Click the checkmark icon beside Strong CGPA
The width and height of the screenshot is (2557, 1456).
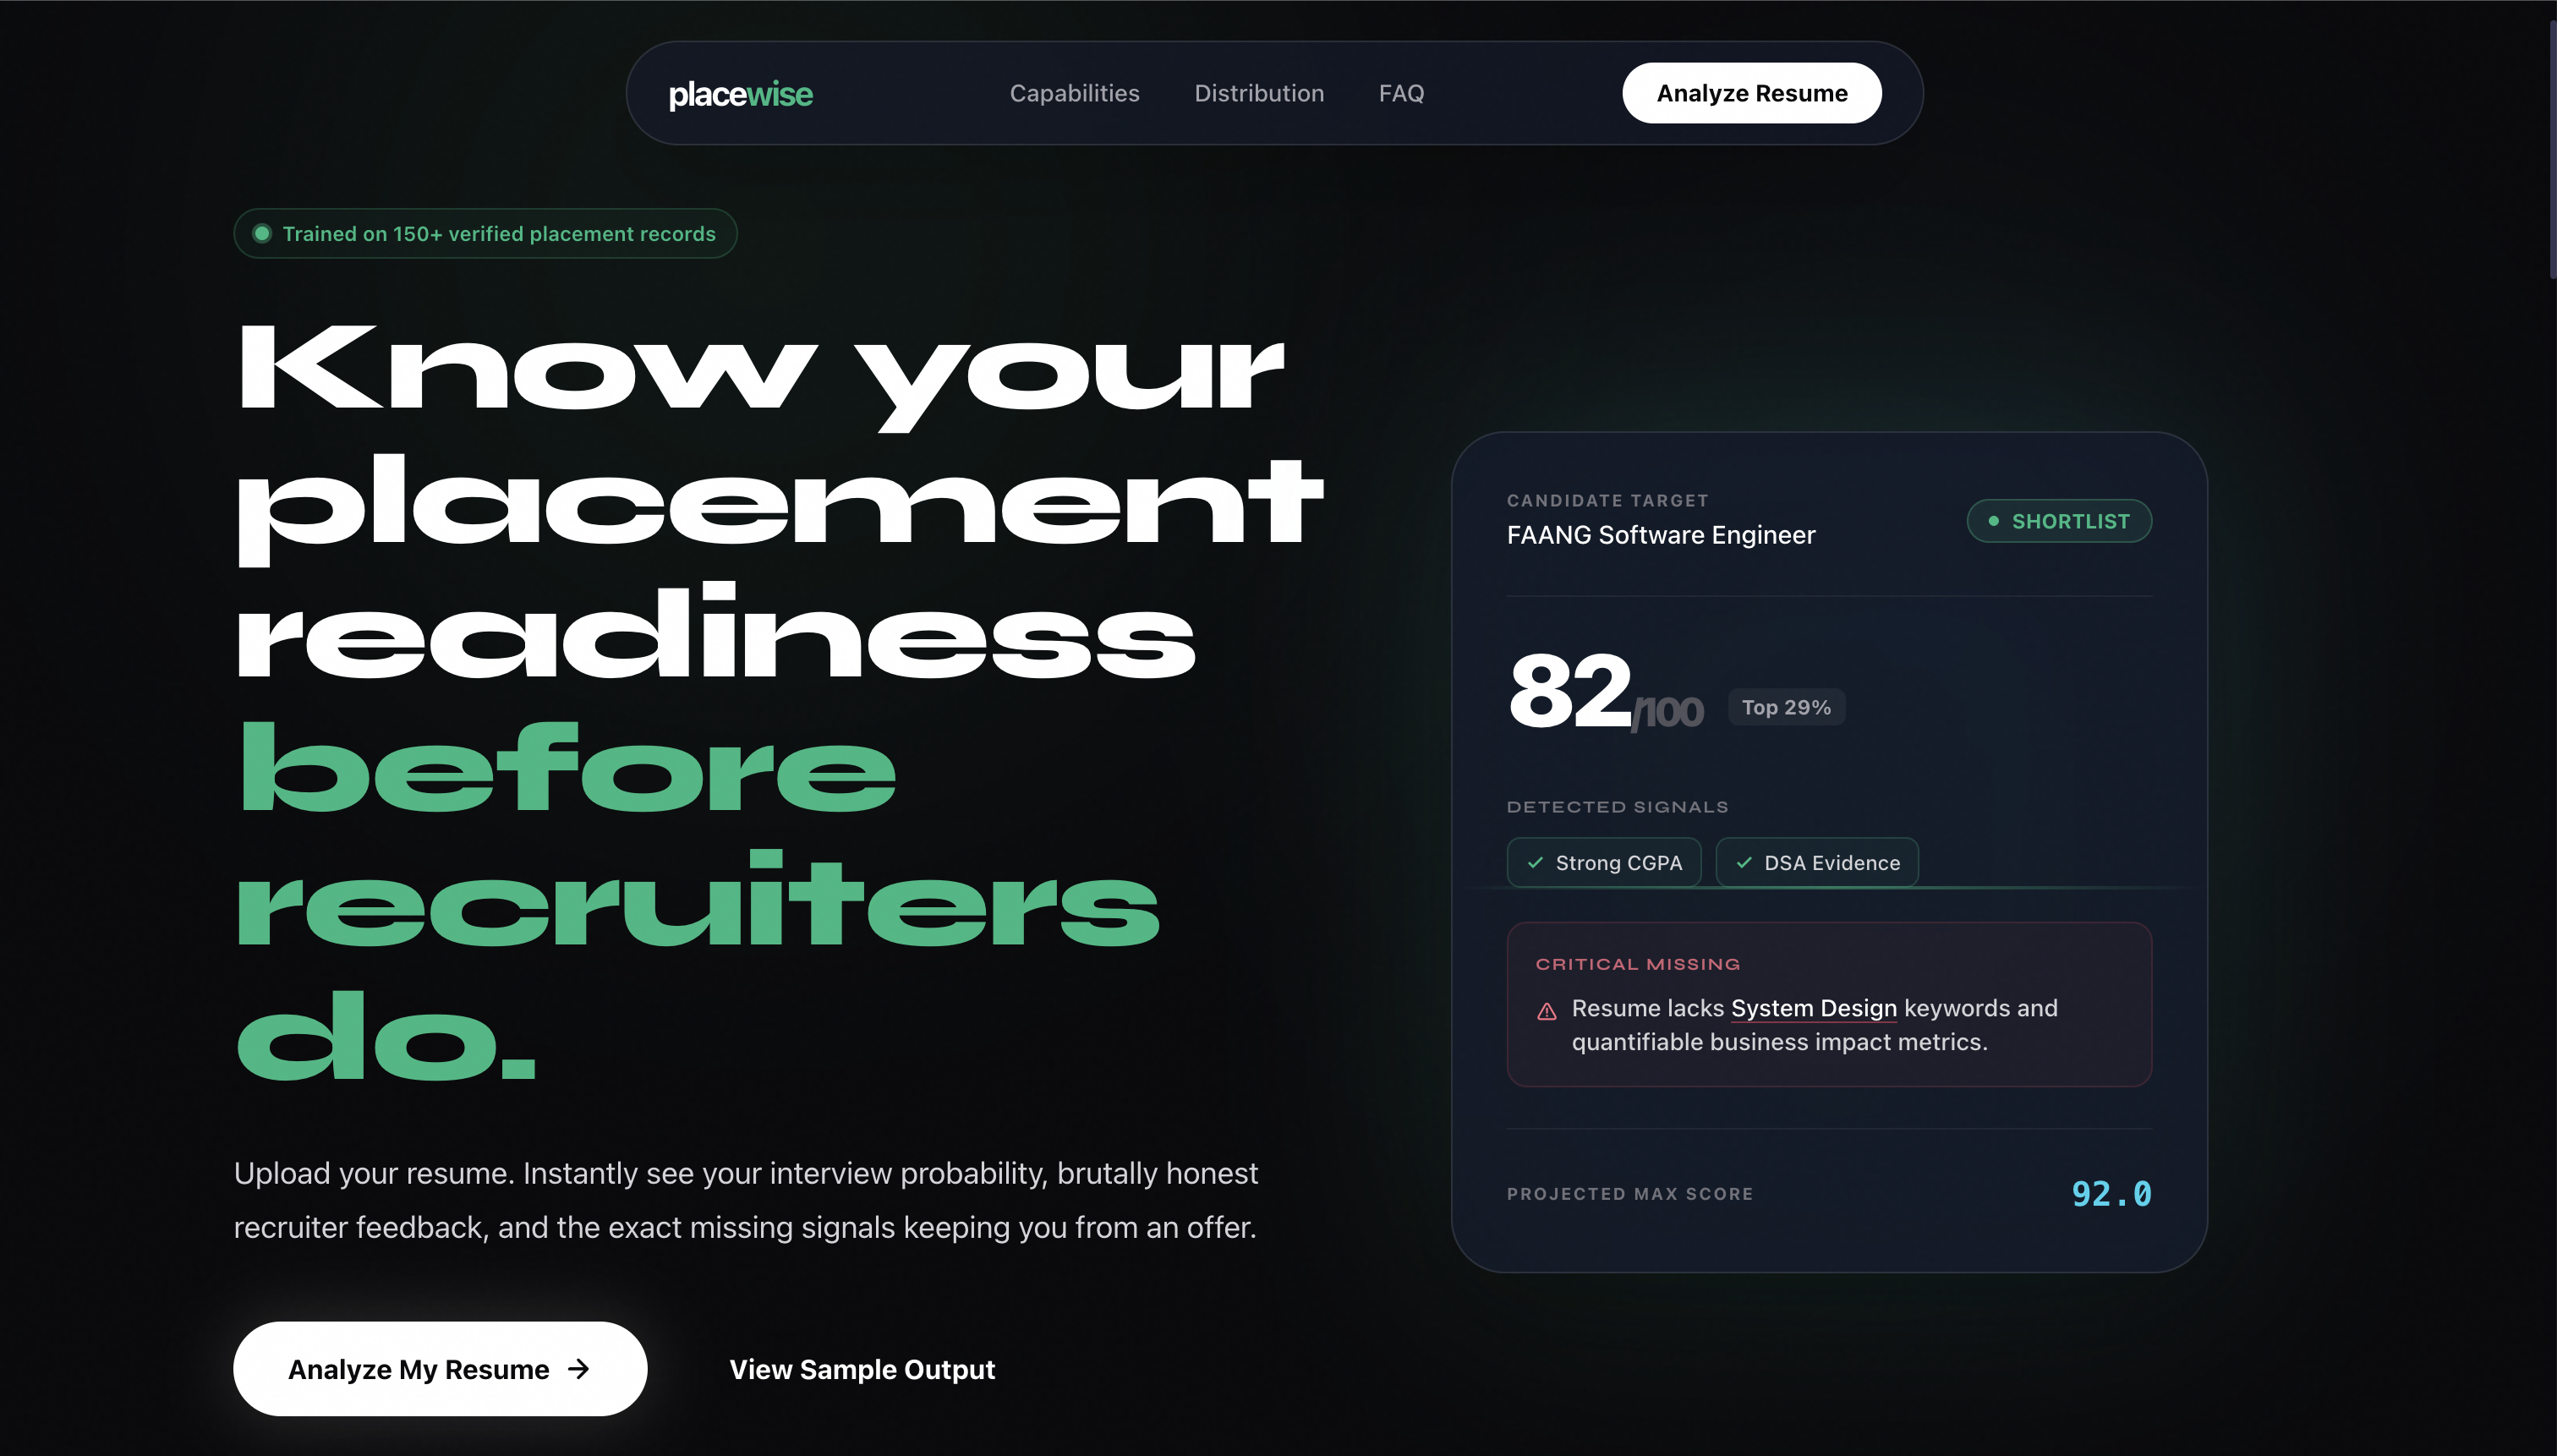[1535, 862]
